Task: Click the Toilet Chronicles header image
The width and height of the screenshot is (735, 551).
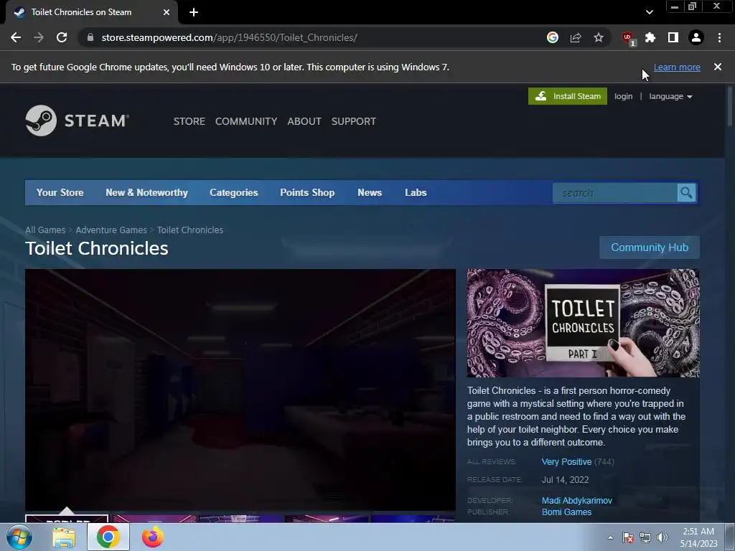Action: 583,323
